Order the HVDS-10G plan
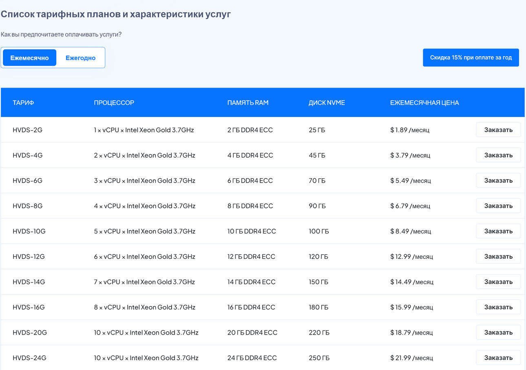This screenshot has width=526, height=370. coord(498,231)
